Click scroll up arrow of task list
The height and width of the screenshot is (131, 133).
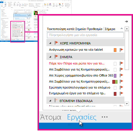point(127,29)
